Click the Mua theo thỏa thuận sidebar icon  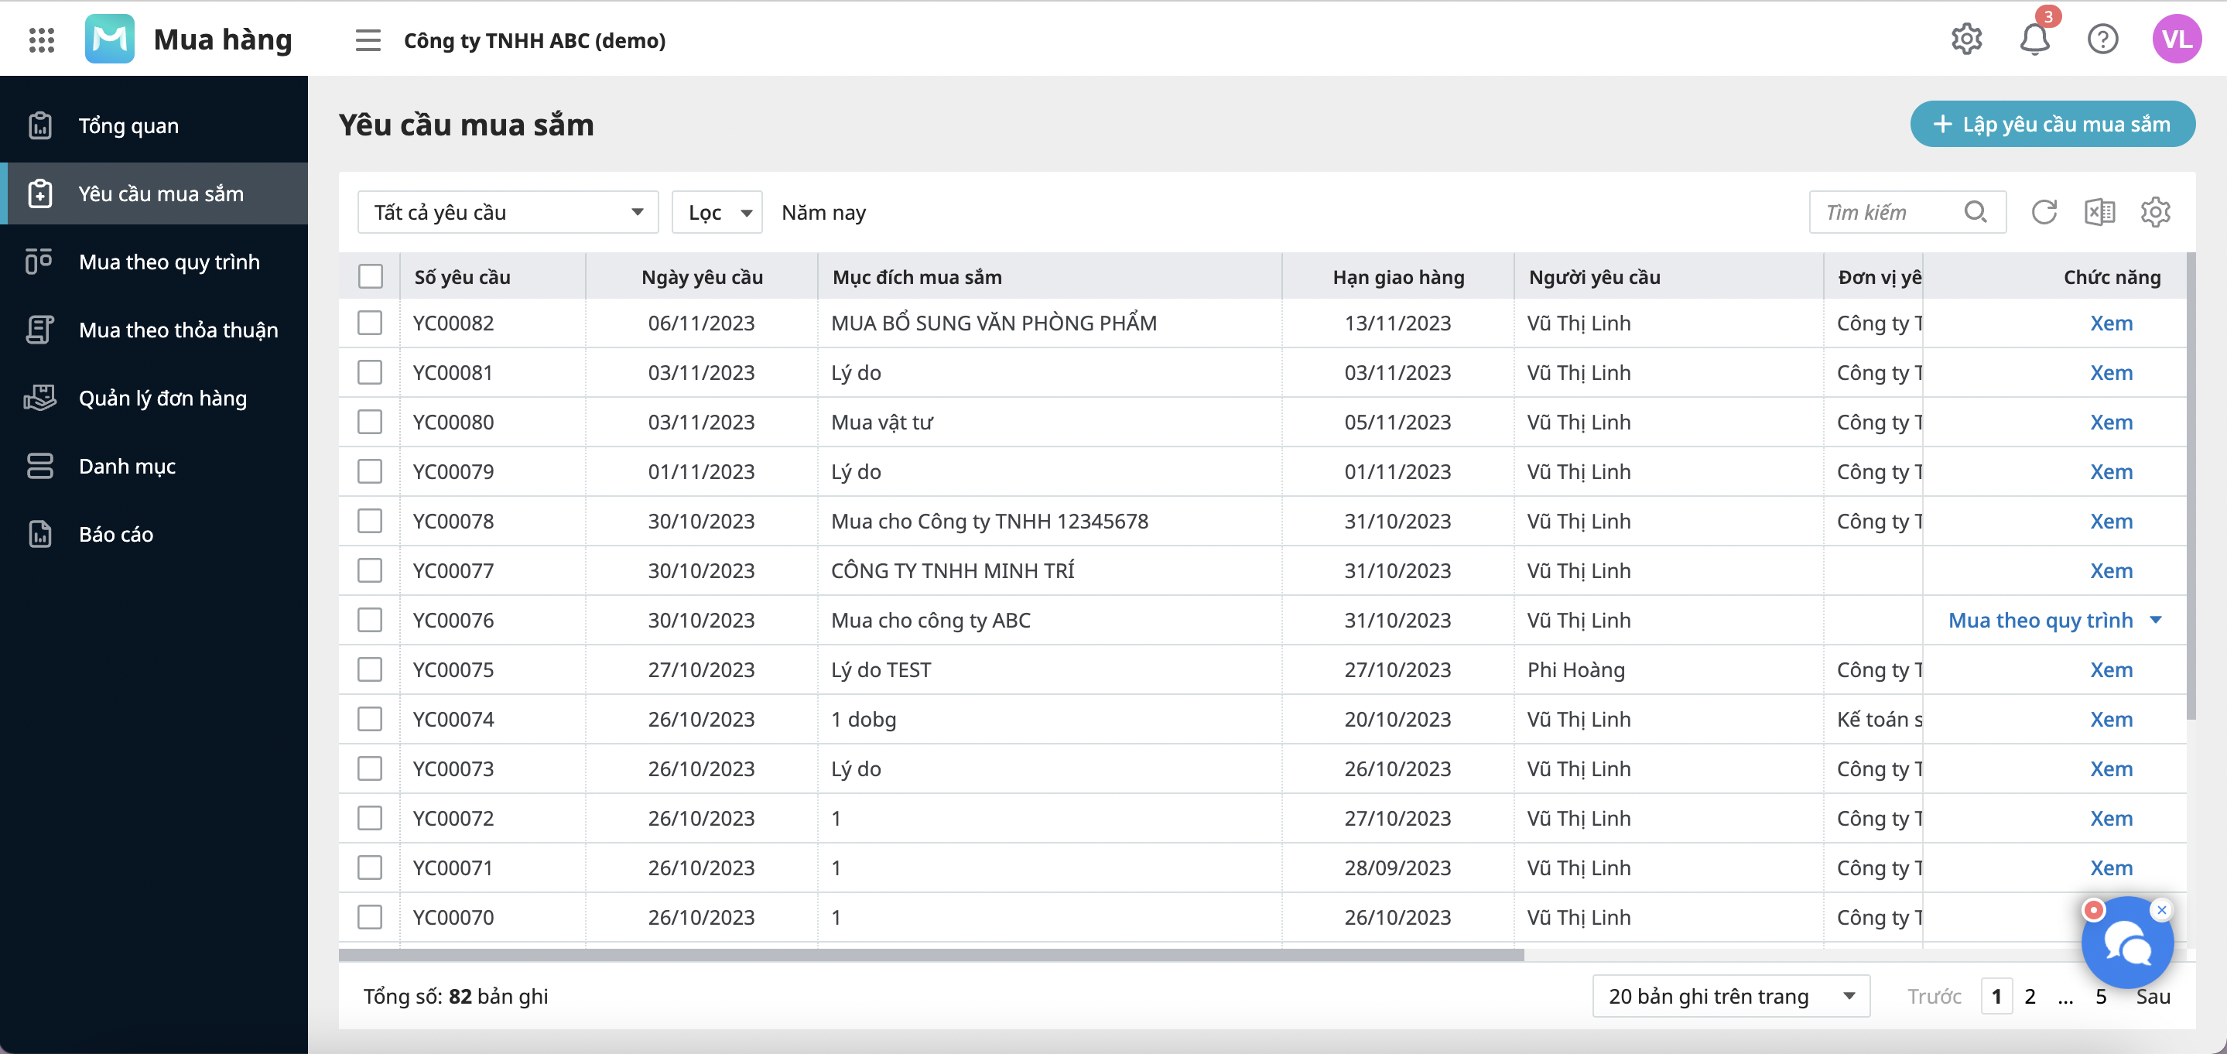[x=39, y=330]
